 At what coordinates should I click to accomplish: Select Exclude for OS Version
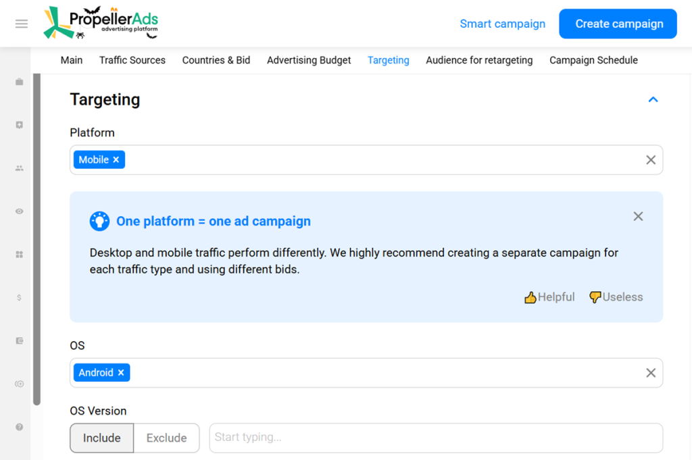click(x=166, y=438)
